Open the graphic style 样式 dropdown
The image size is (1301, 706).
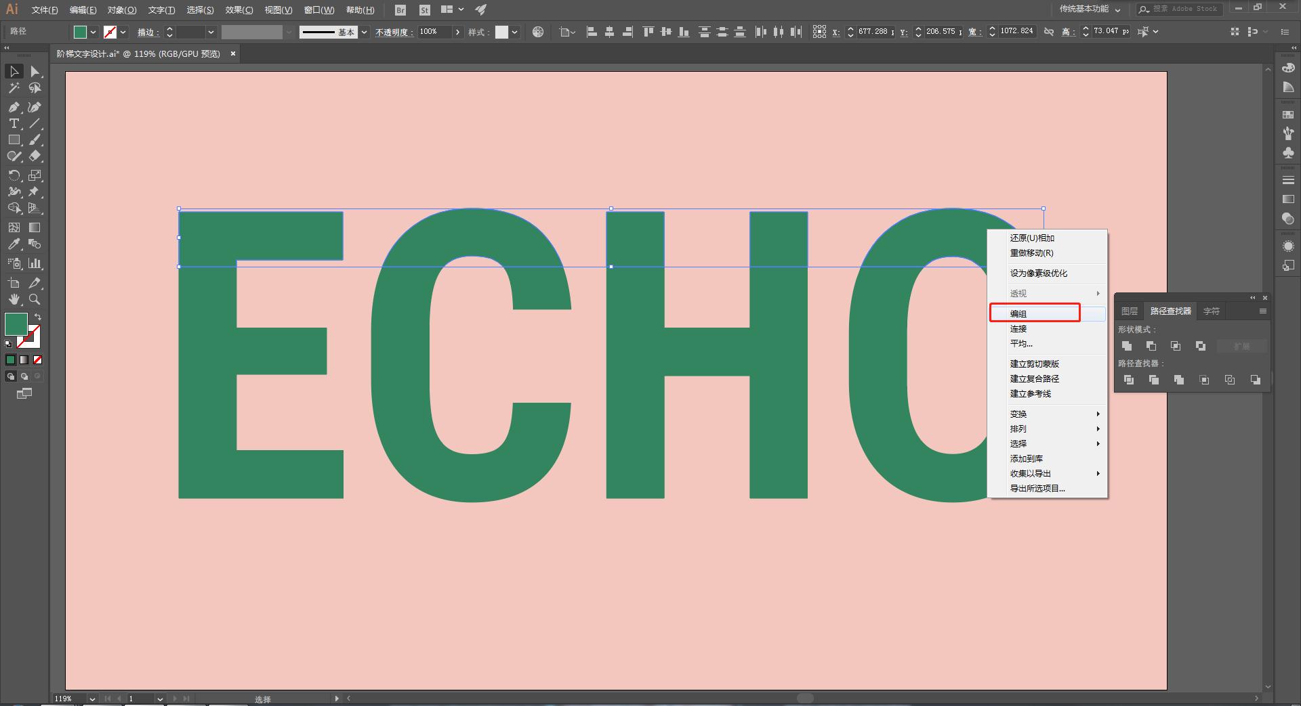(515, 32)
